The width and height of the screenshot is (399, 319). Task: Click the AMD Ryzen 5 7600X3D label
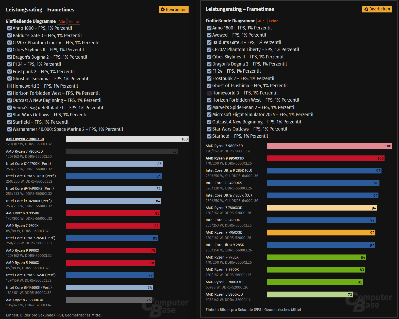click(224, 282)
